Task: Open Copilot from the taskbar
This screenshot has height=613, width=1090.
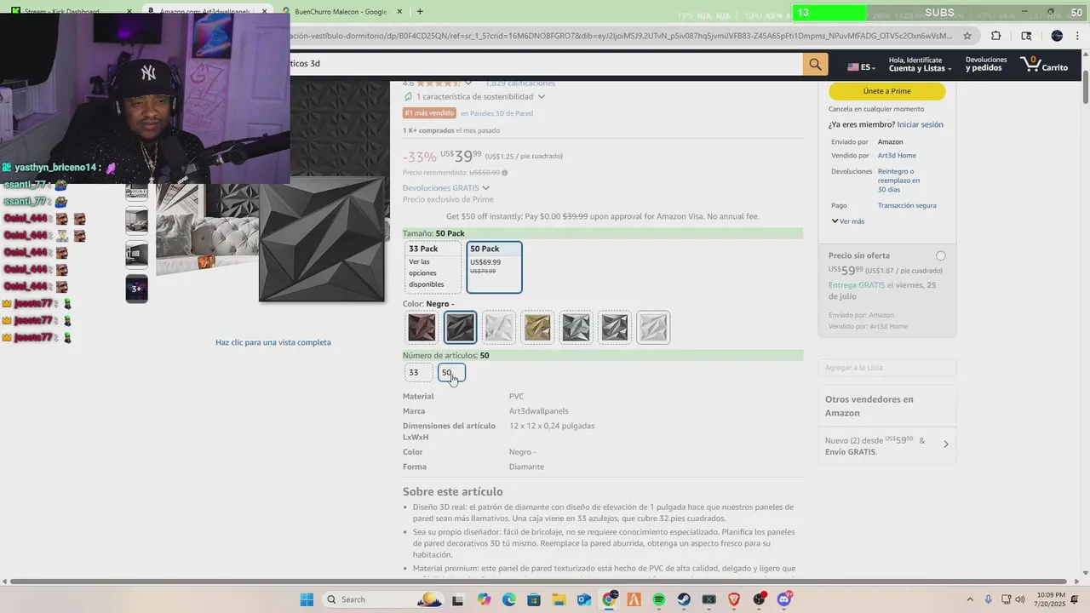Action: [x=484, y=599]
